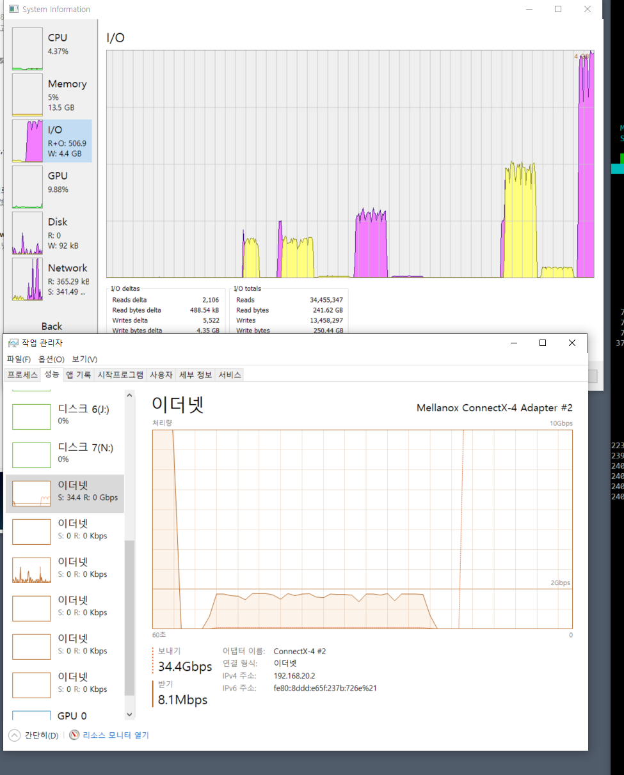Click scroll up arrow in performance list

click(130, 396)
